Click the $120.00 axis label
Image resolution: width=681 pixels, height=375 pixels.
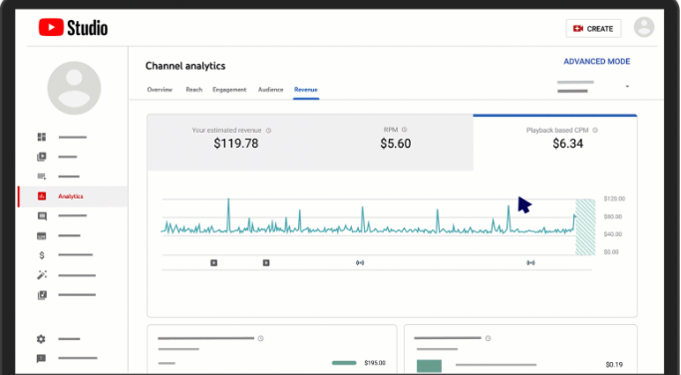tap(614, 198)
